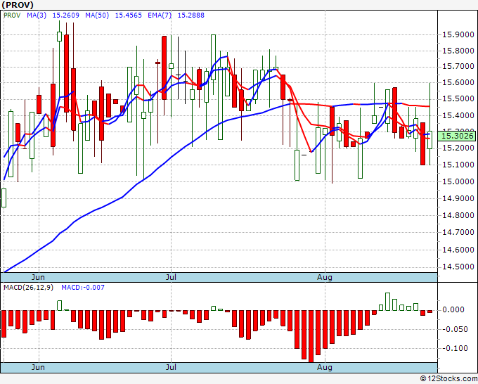Screen dimensions: 478x384
Task: Select the green PROV legend label
Action: [x=12, y=15]
